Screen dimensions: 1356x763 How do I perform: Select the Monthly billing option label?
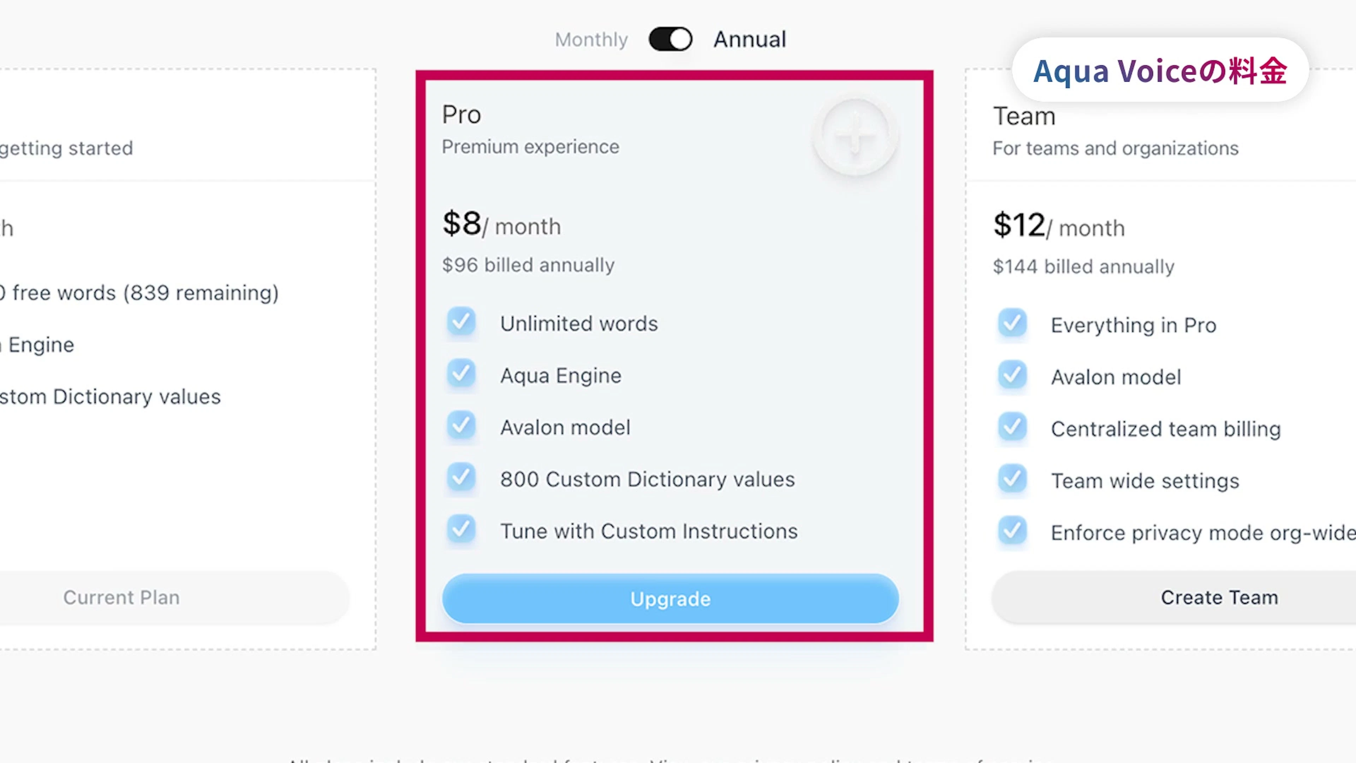point(591,40)
